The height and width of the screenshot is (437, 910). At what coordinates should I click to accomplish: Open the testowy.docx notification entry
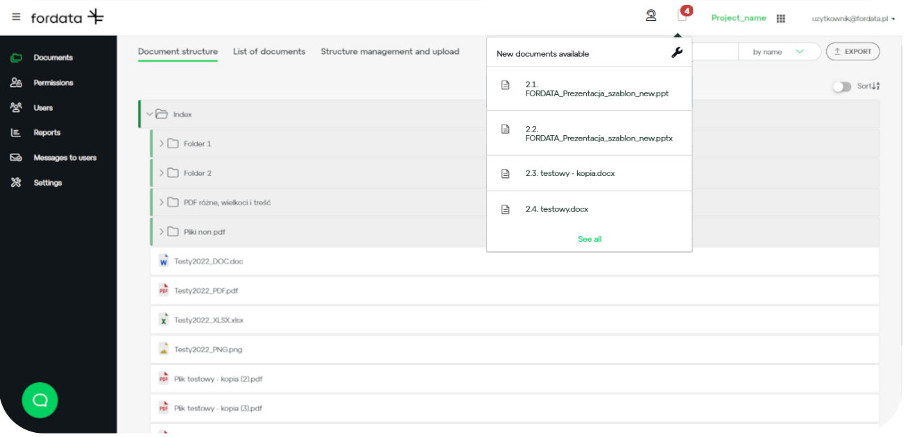(x=557, y=209)
